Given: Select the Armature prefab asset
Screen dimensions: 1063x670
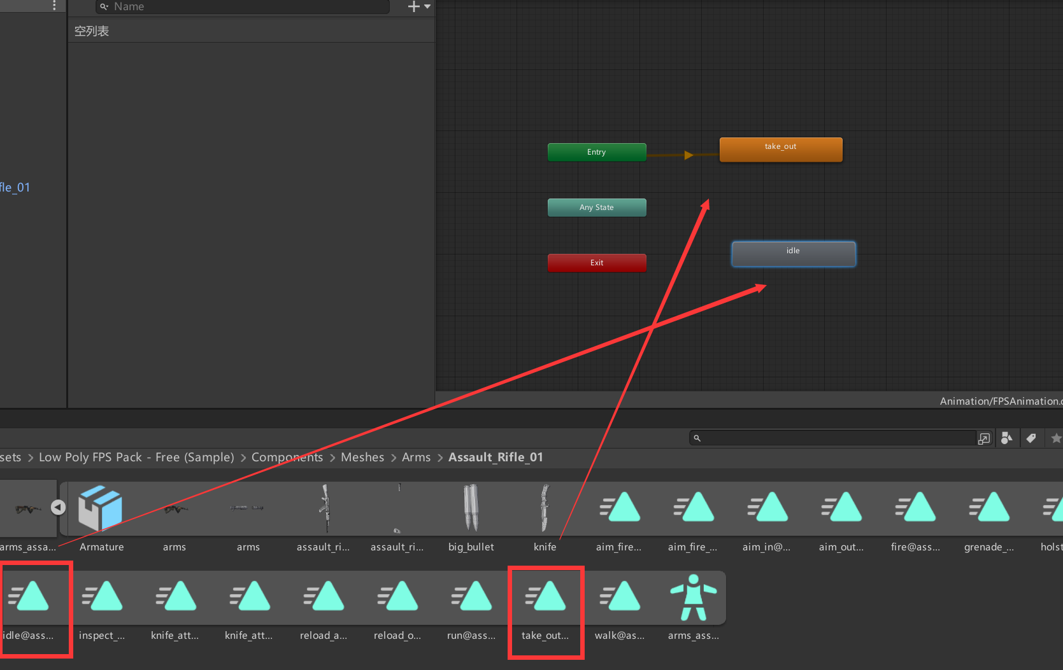Looking at the screenshot, I should click(x=101, y=517).
